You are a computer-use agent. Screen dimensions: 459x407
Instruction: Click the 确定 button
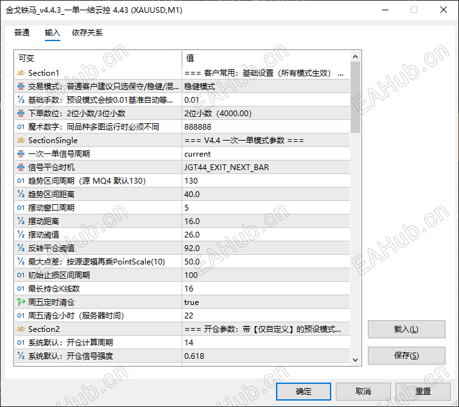[x=304, y=392]
